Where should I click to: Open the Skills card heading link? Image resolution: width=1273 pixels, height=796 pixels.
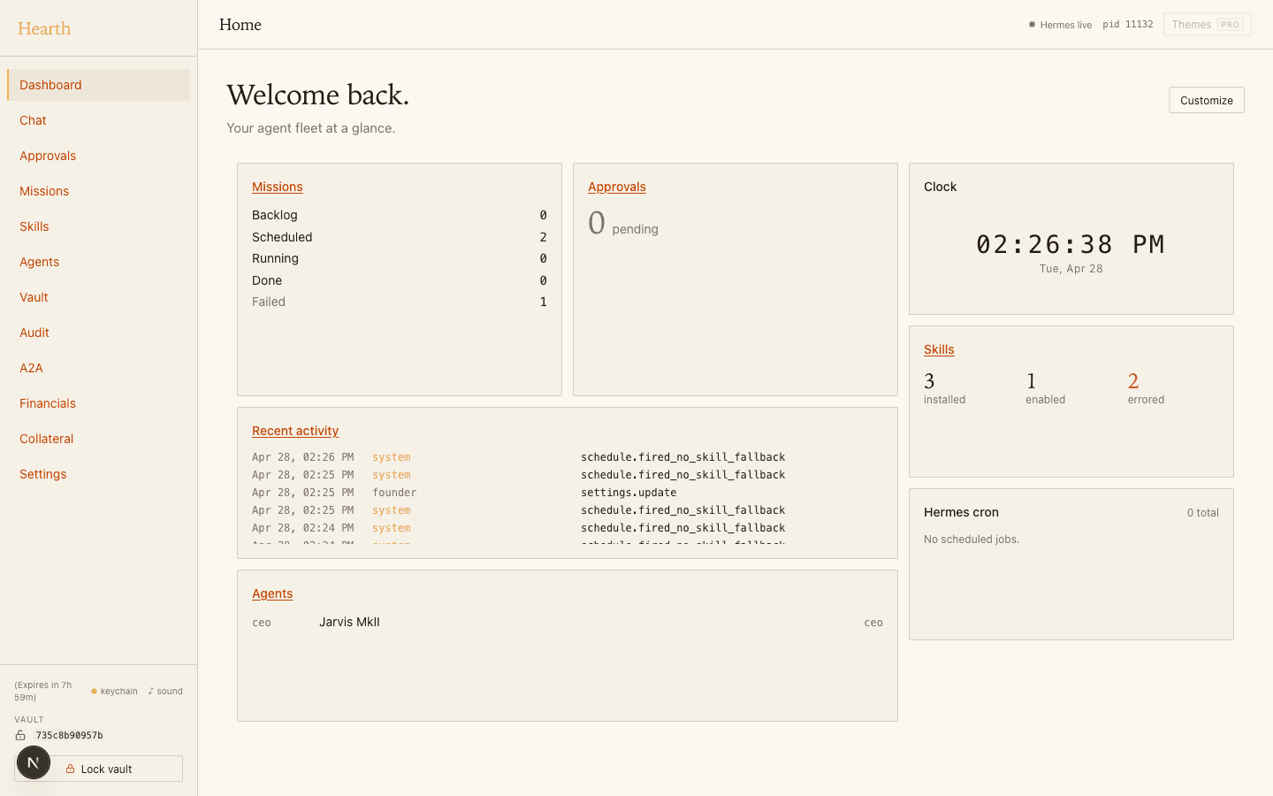tap(939, 349)
